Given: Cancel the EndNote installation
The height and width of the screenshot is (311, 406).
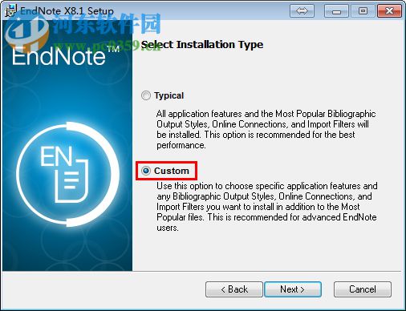Looking at the screenshot, I should pyautogui.click(x=363, y=289).
